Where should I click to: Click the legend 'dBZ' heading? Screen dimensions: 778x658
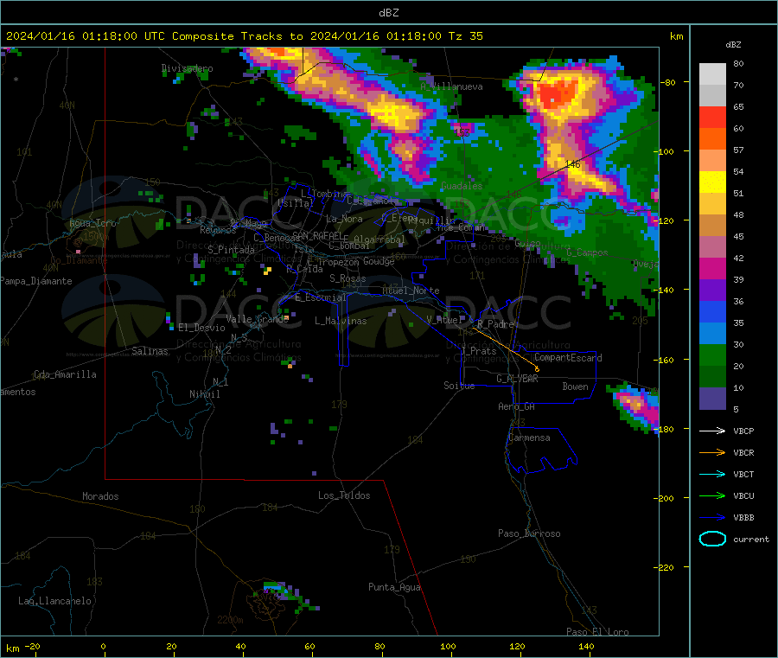(x=733, y=45)
